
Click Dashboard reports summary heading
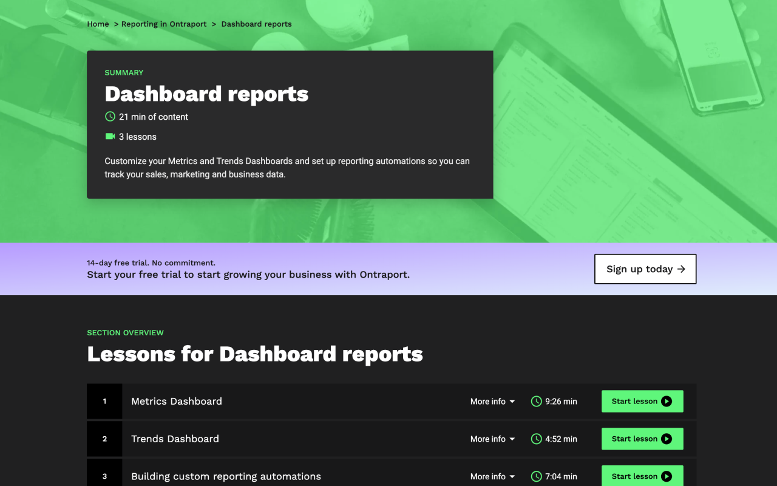point(206,94)
